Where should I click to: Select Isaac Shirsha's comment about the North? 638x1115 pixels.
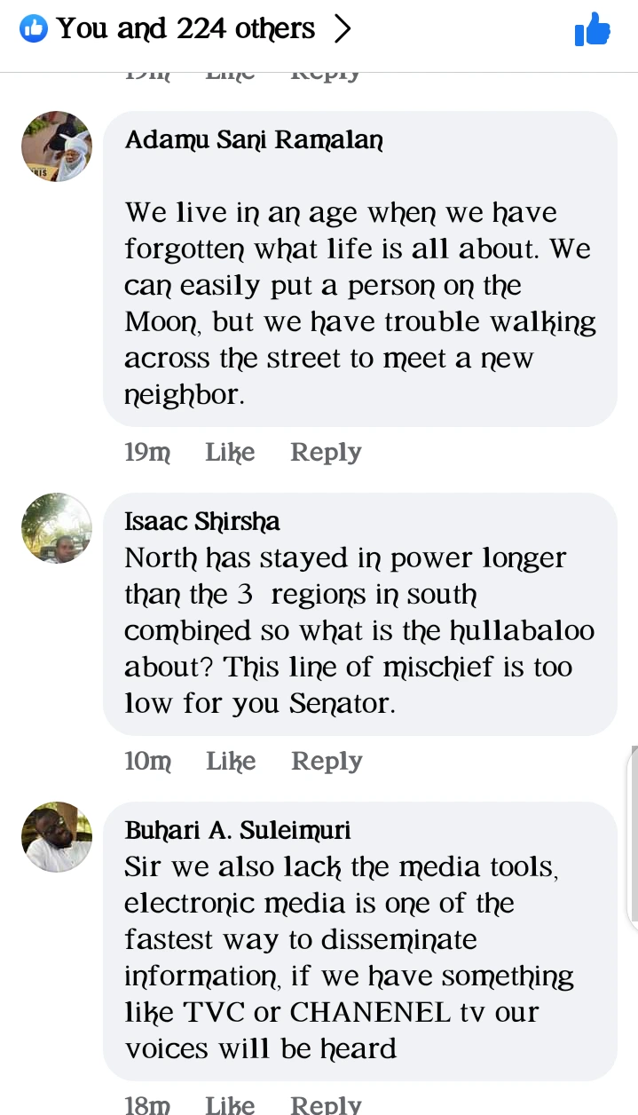click(358, 631)
